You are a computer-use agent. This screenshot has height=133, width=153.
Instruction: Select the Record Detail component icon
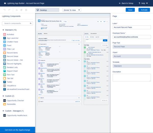pyautogui.click(x=5, y=56)
